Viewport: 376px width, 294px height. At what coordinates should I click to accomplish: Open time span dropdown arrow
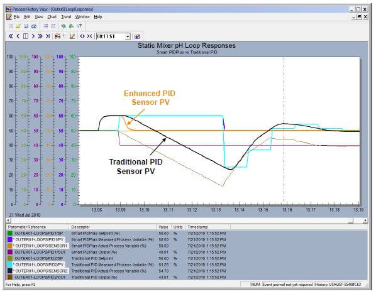pos(128,36)
